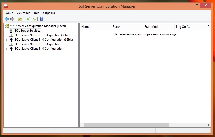Select SQL Native Client 11.0 Configuration label
The image size is (215, 137).
coord(39,49)
